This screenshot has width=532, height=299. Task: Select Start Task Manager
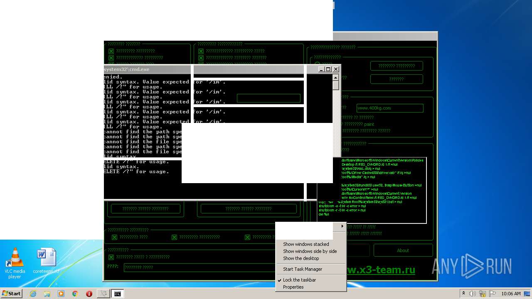pos(311,269)
